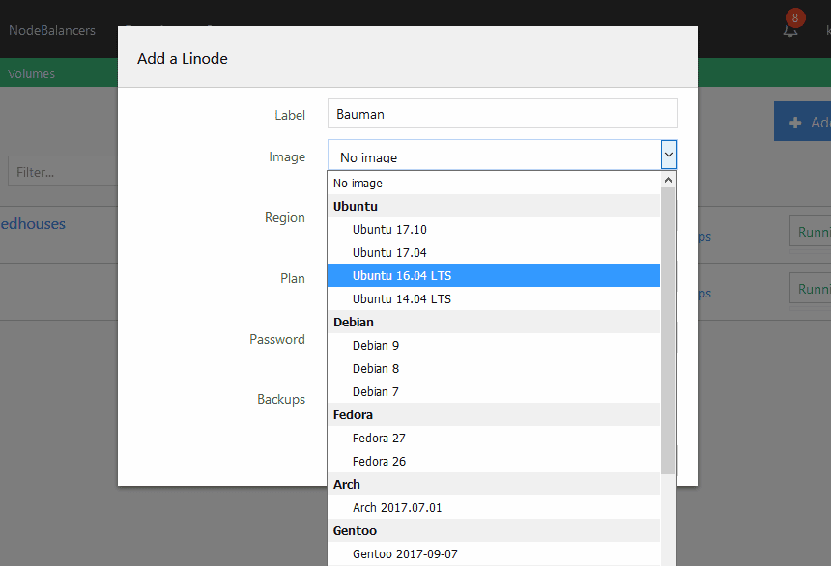831x566 pixels.
Task: Click the Debian group header
Action: (x=494, y=323)
